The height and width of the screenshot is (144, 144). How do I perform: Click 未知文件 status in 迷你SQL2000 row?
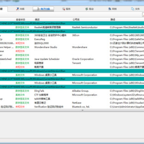(20, 43)
